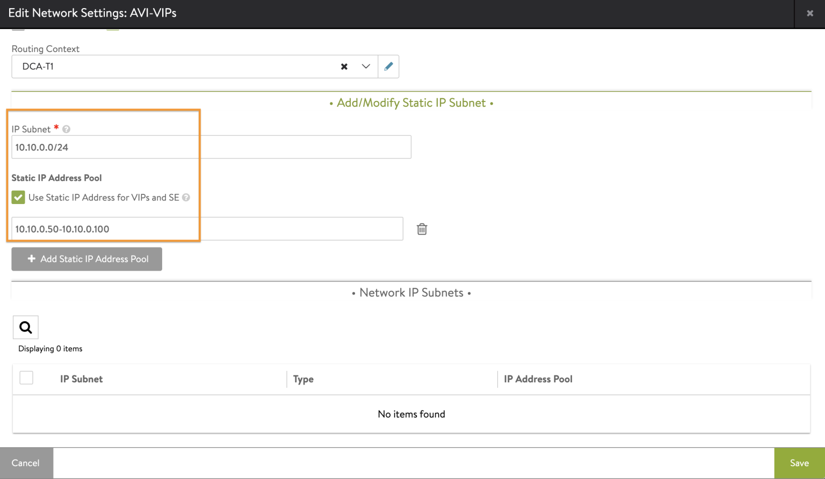
Task: Click the pencil icon to edit Routing Context
Action: coord(388,66)
